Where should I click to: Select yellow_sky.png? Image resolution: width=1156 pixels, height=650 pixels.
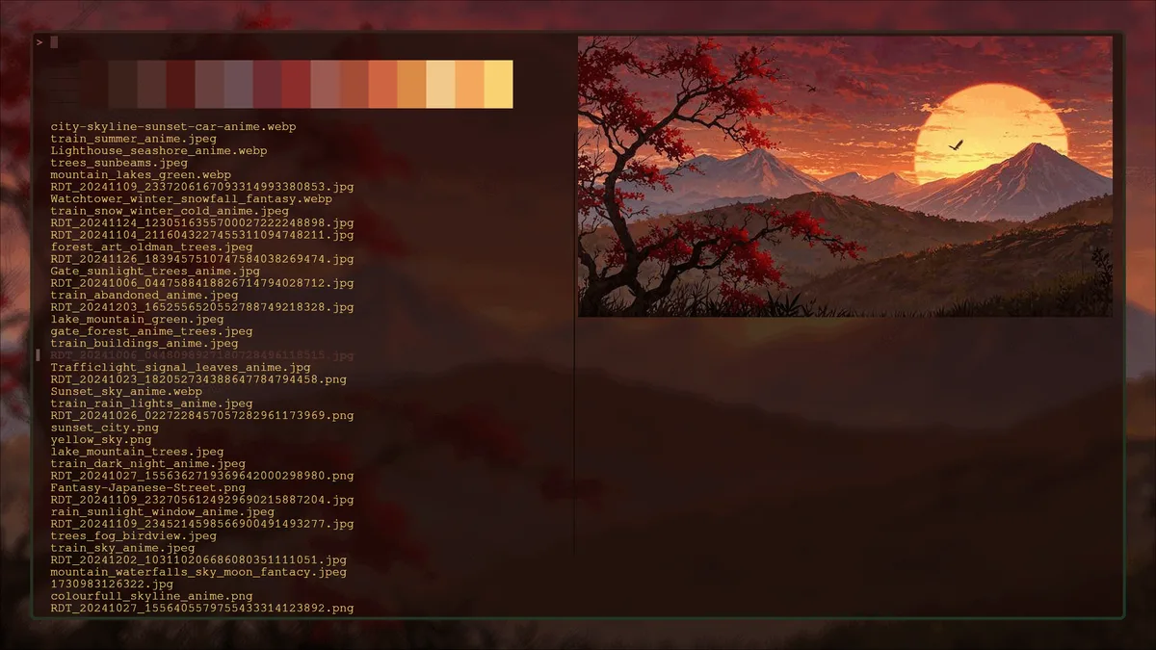100,439
